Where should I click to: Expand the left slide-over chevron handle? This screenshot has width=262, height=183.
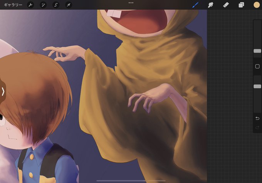click(x=3, y=92)
